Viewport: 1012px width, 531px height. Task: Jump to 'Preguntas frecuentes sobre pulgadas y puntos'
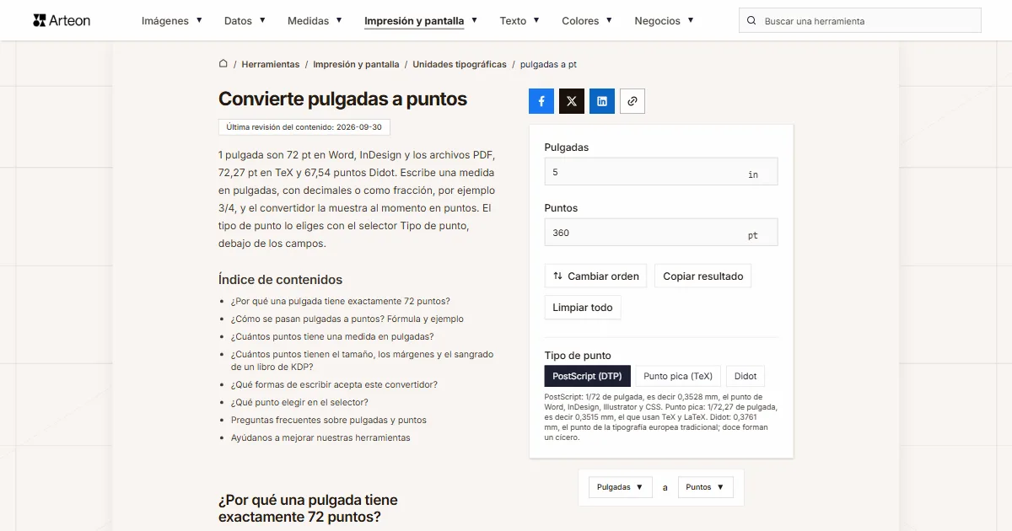pyautogui.click(x=329, y=421)
